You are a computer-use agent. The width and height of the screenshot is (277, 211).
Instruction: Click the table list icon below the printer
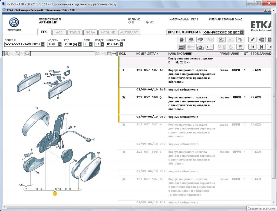tap(182, 47)
